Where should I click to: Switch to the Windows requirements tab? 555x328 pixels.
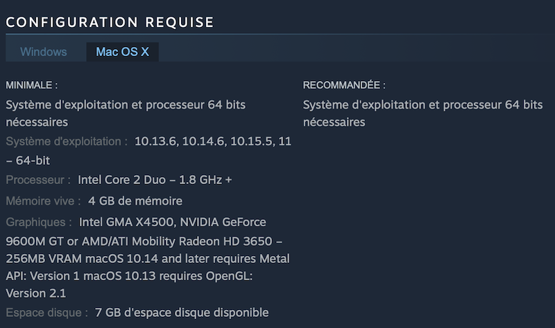click(x=44, y=52)
